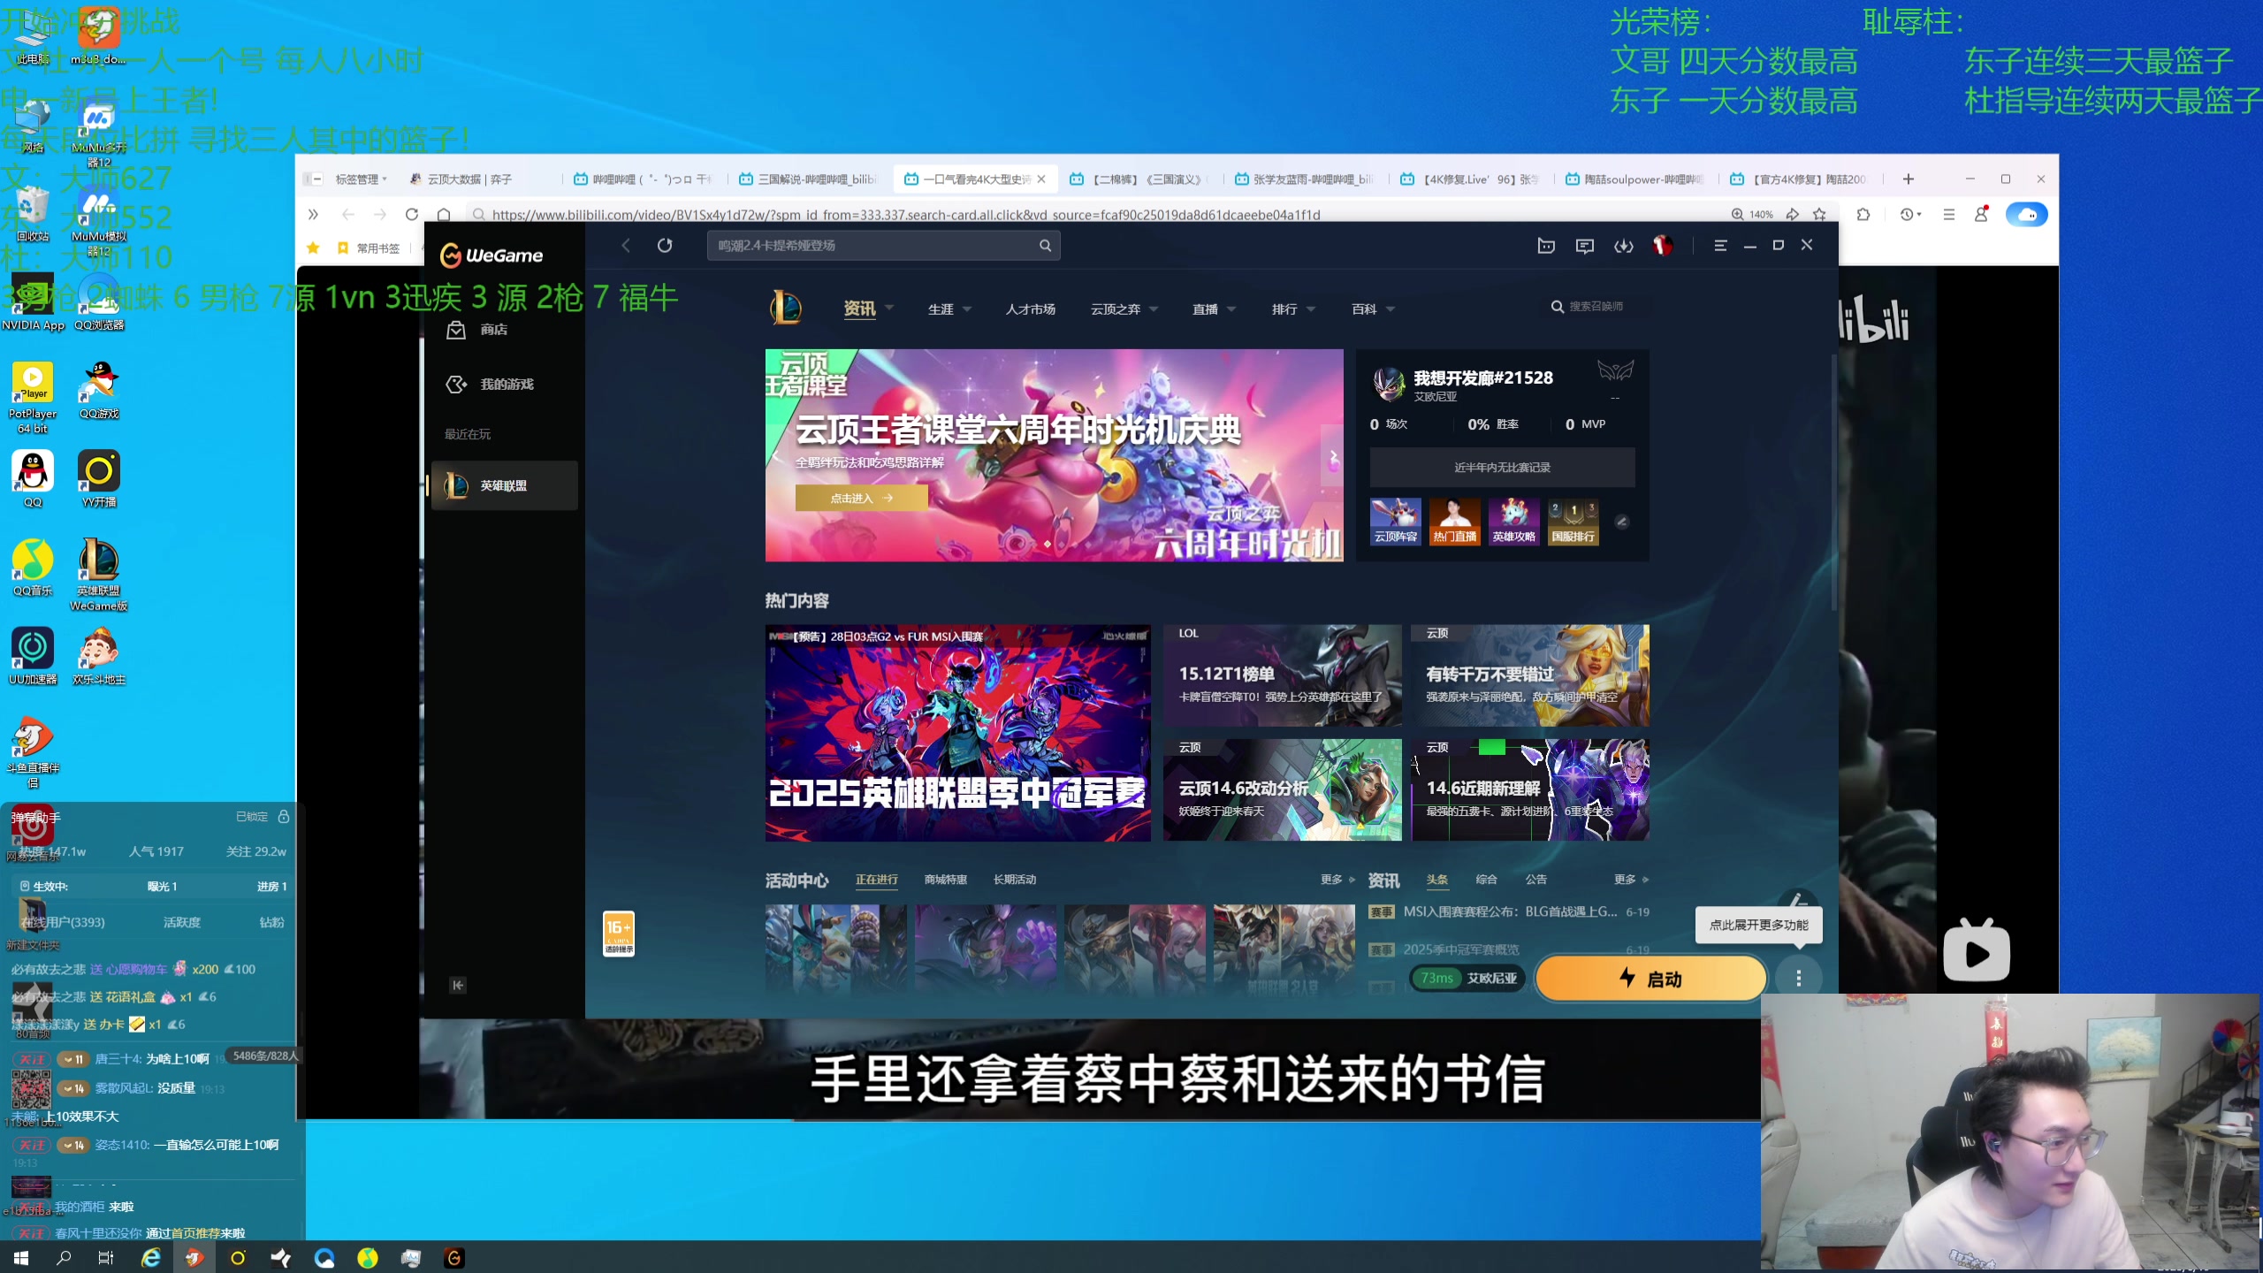2263x1273 pixels.
Task: Open the WeGame messages icon
Action: pyautogui.click(x=1585, y=246)
